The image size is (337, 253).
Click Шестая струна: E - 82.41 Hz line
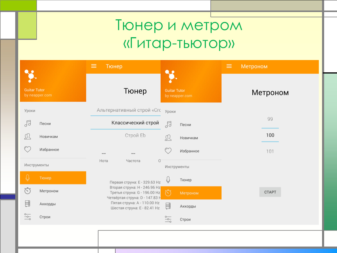(135, 208)
